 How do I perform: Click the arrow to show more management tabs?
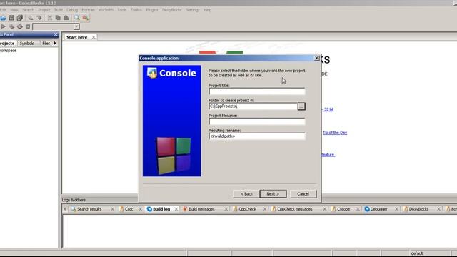tap(55, 43)
